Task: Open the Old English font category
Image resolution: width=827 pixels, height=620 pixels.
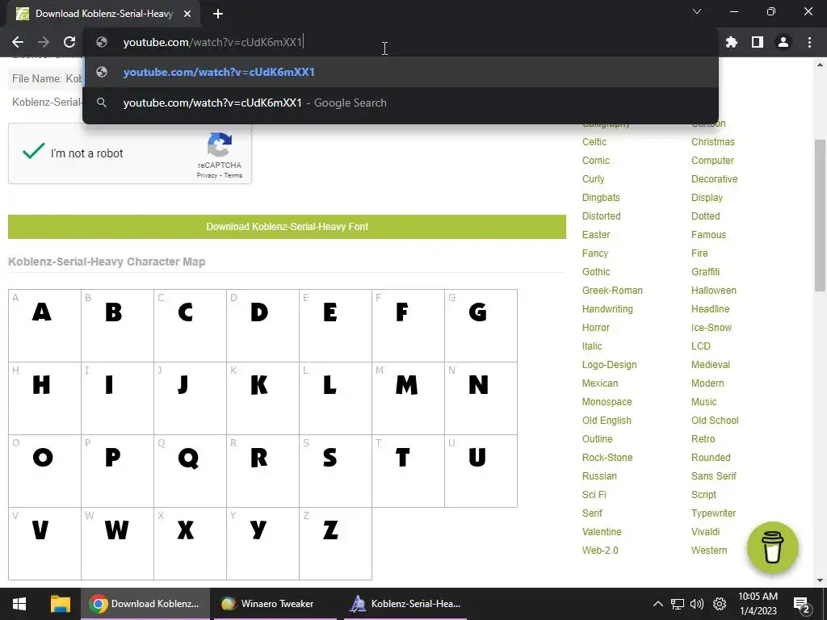Action: 607,420
